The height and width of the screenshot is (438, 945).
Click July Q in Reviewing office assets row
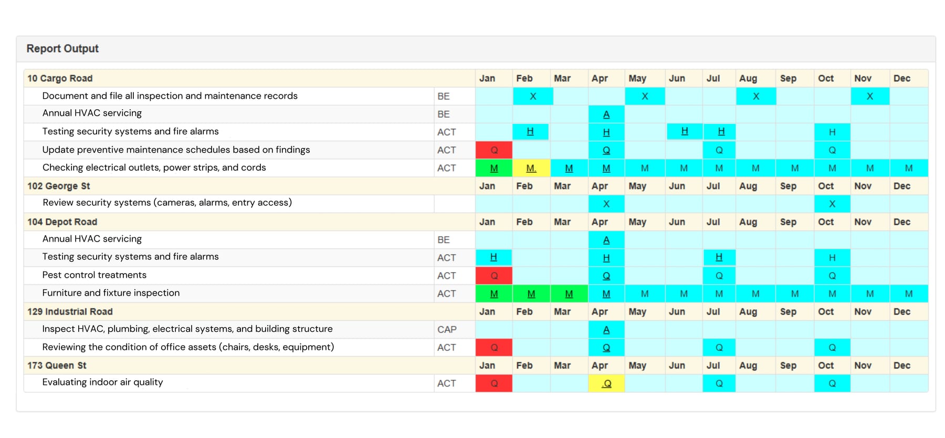pos(719,348)
